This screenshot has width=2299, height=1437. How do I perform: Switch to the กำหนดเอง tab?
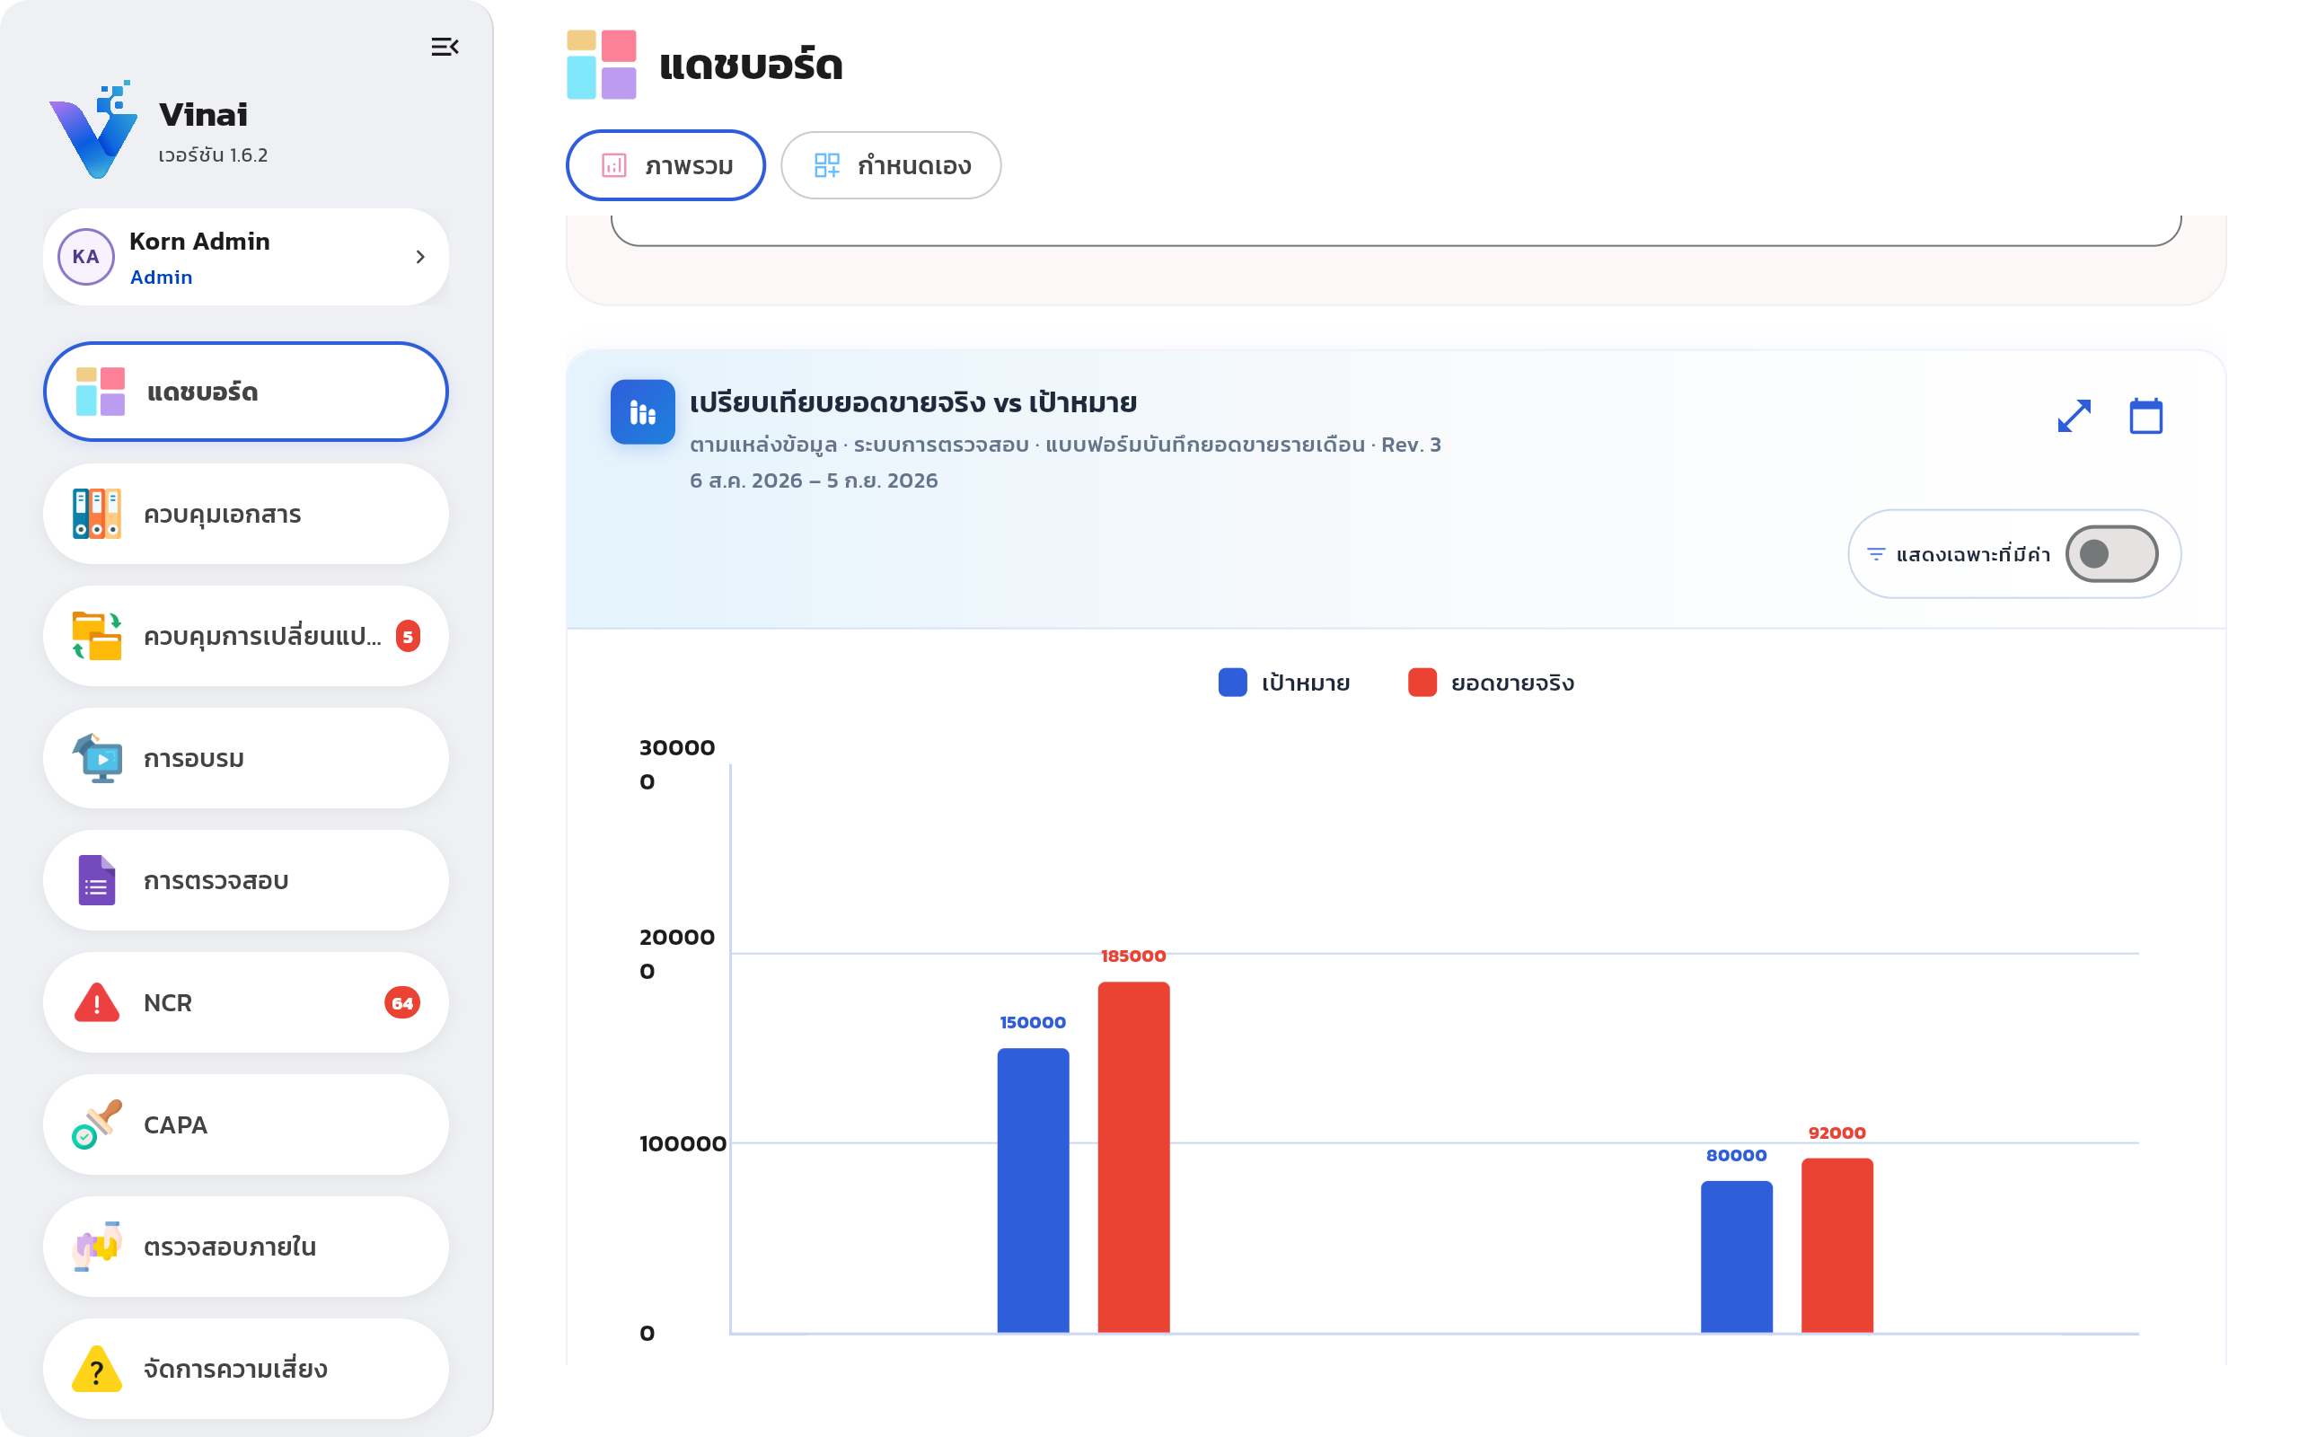(890, 165)
